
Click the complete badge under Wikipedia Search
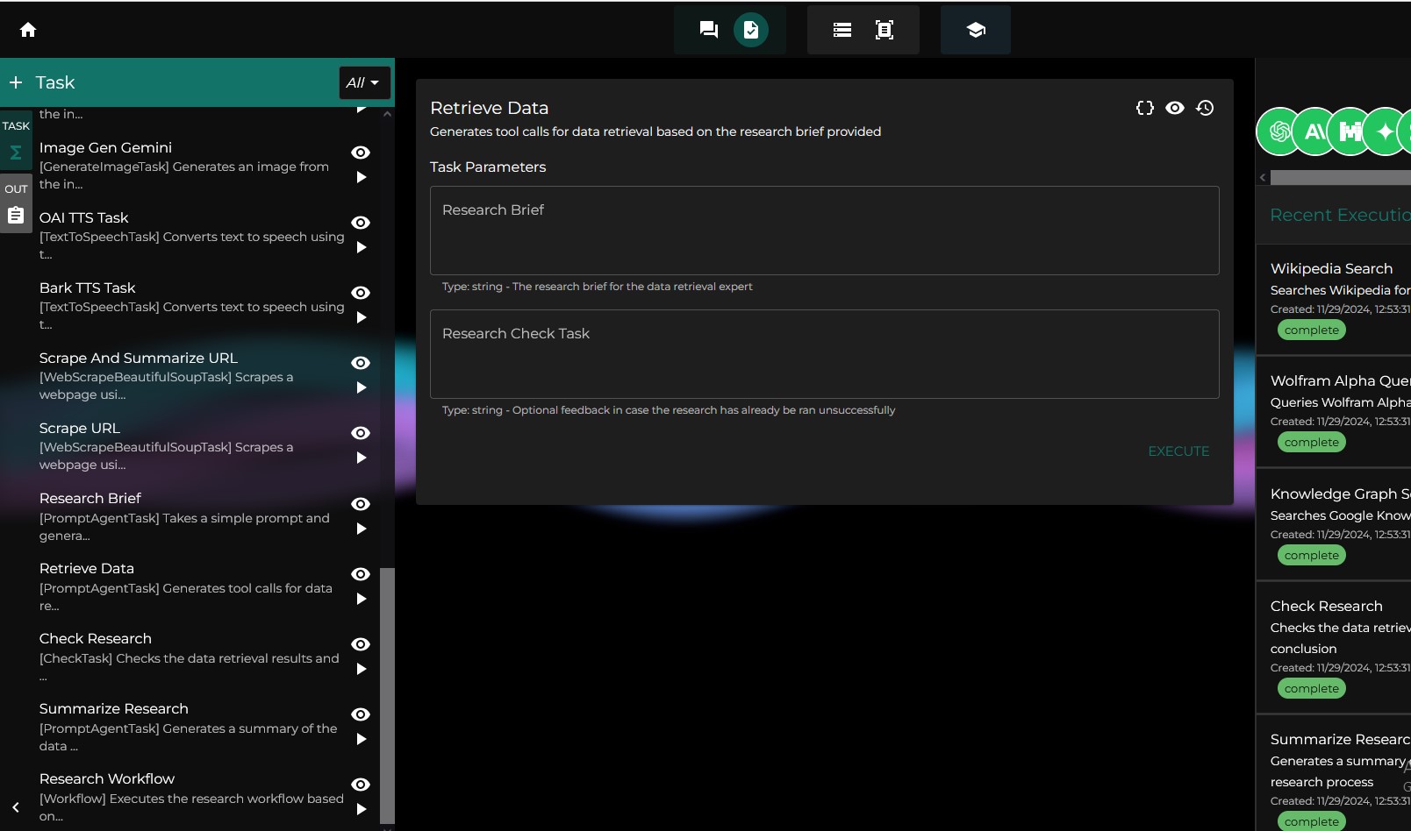pyautogui.click(x=1312, y=330)
